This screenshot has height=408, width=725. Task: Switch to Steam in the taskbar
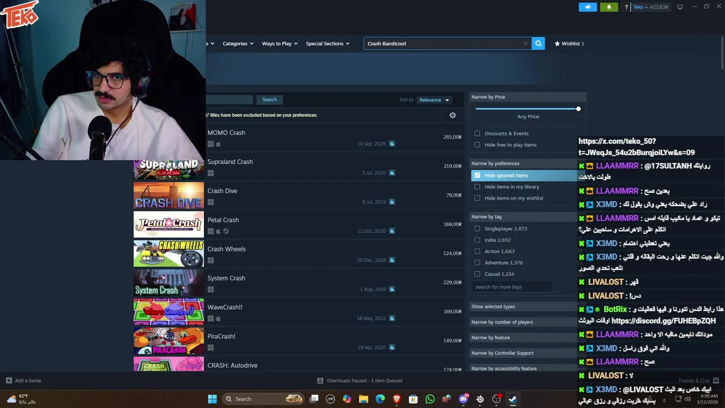pyautogui.click(x=513, y=399)
